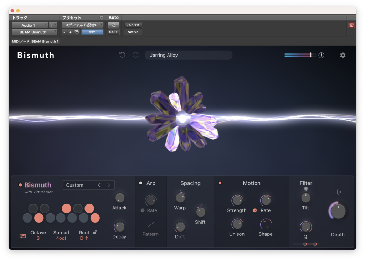
Task: Click the Unison knob
Action: 237,224
